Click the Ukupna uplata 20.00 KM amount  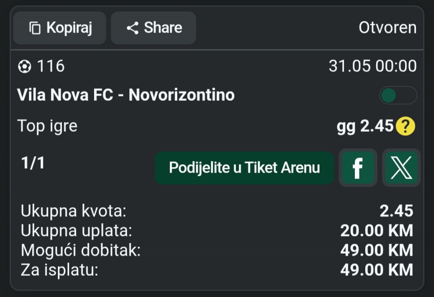[x=377, y=231]
